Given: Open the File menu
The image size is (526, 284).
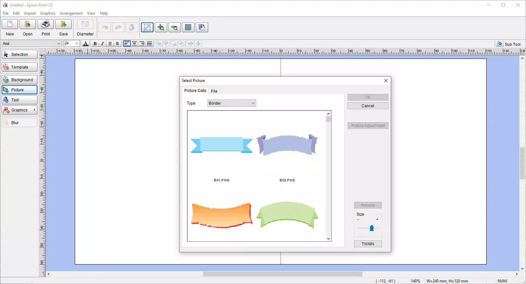Looking at the screenshot, I should (x=6, y=13).
